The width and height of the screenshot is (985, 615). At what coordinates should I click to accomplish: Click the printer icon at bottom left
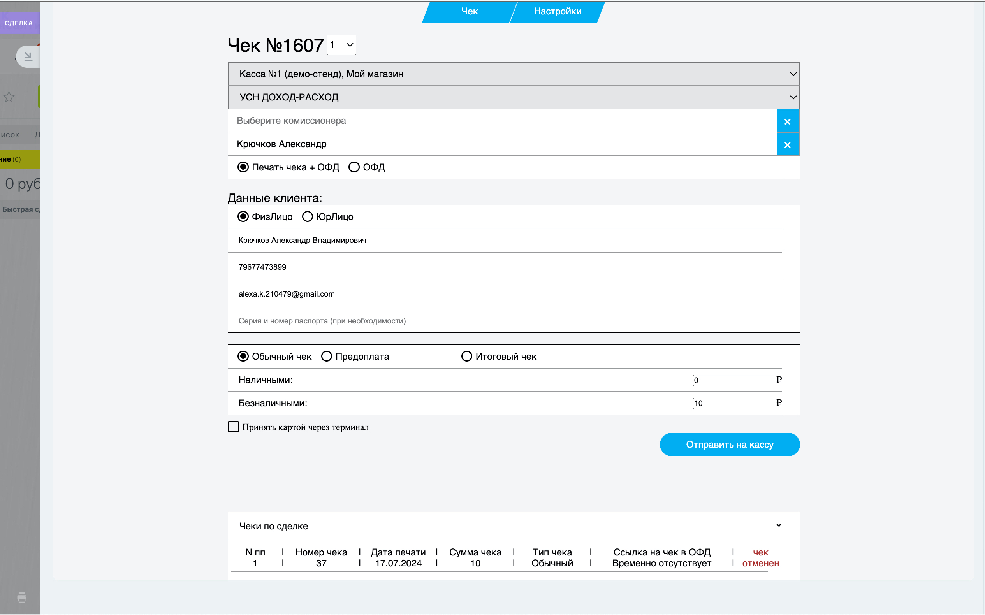pyautogui.click(x=22, y=597)
